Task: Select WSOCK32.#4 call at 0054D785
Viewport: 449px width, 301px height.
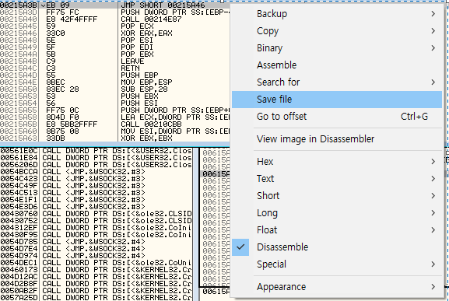Action: point(96,242)
